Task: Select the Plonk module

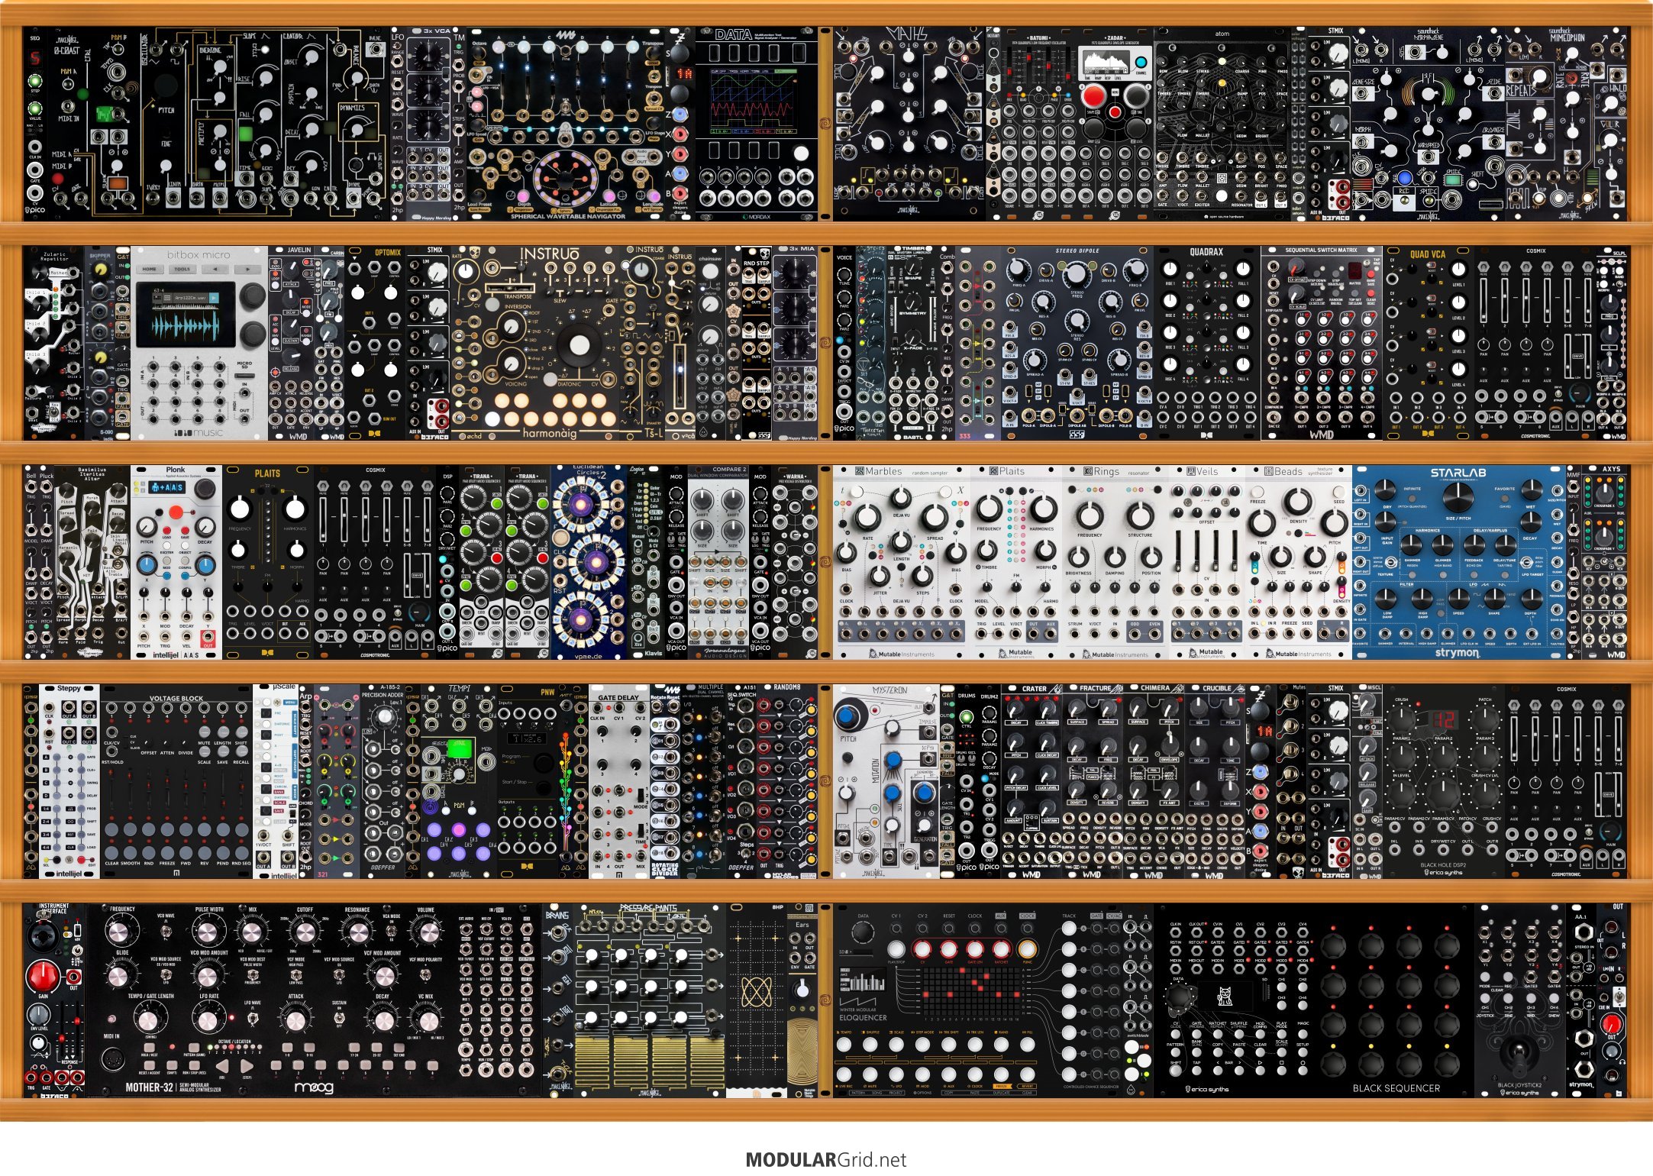Action: (x=176, y=563)
